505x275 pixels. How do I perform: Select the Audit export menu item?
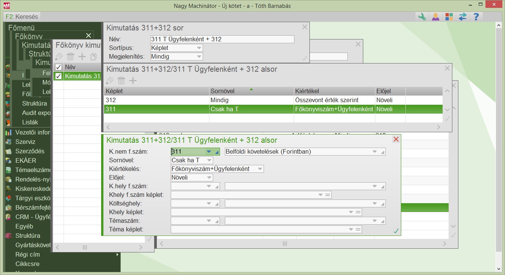point(36,113)
